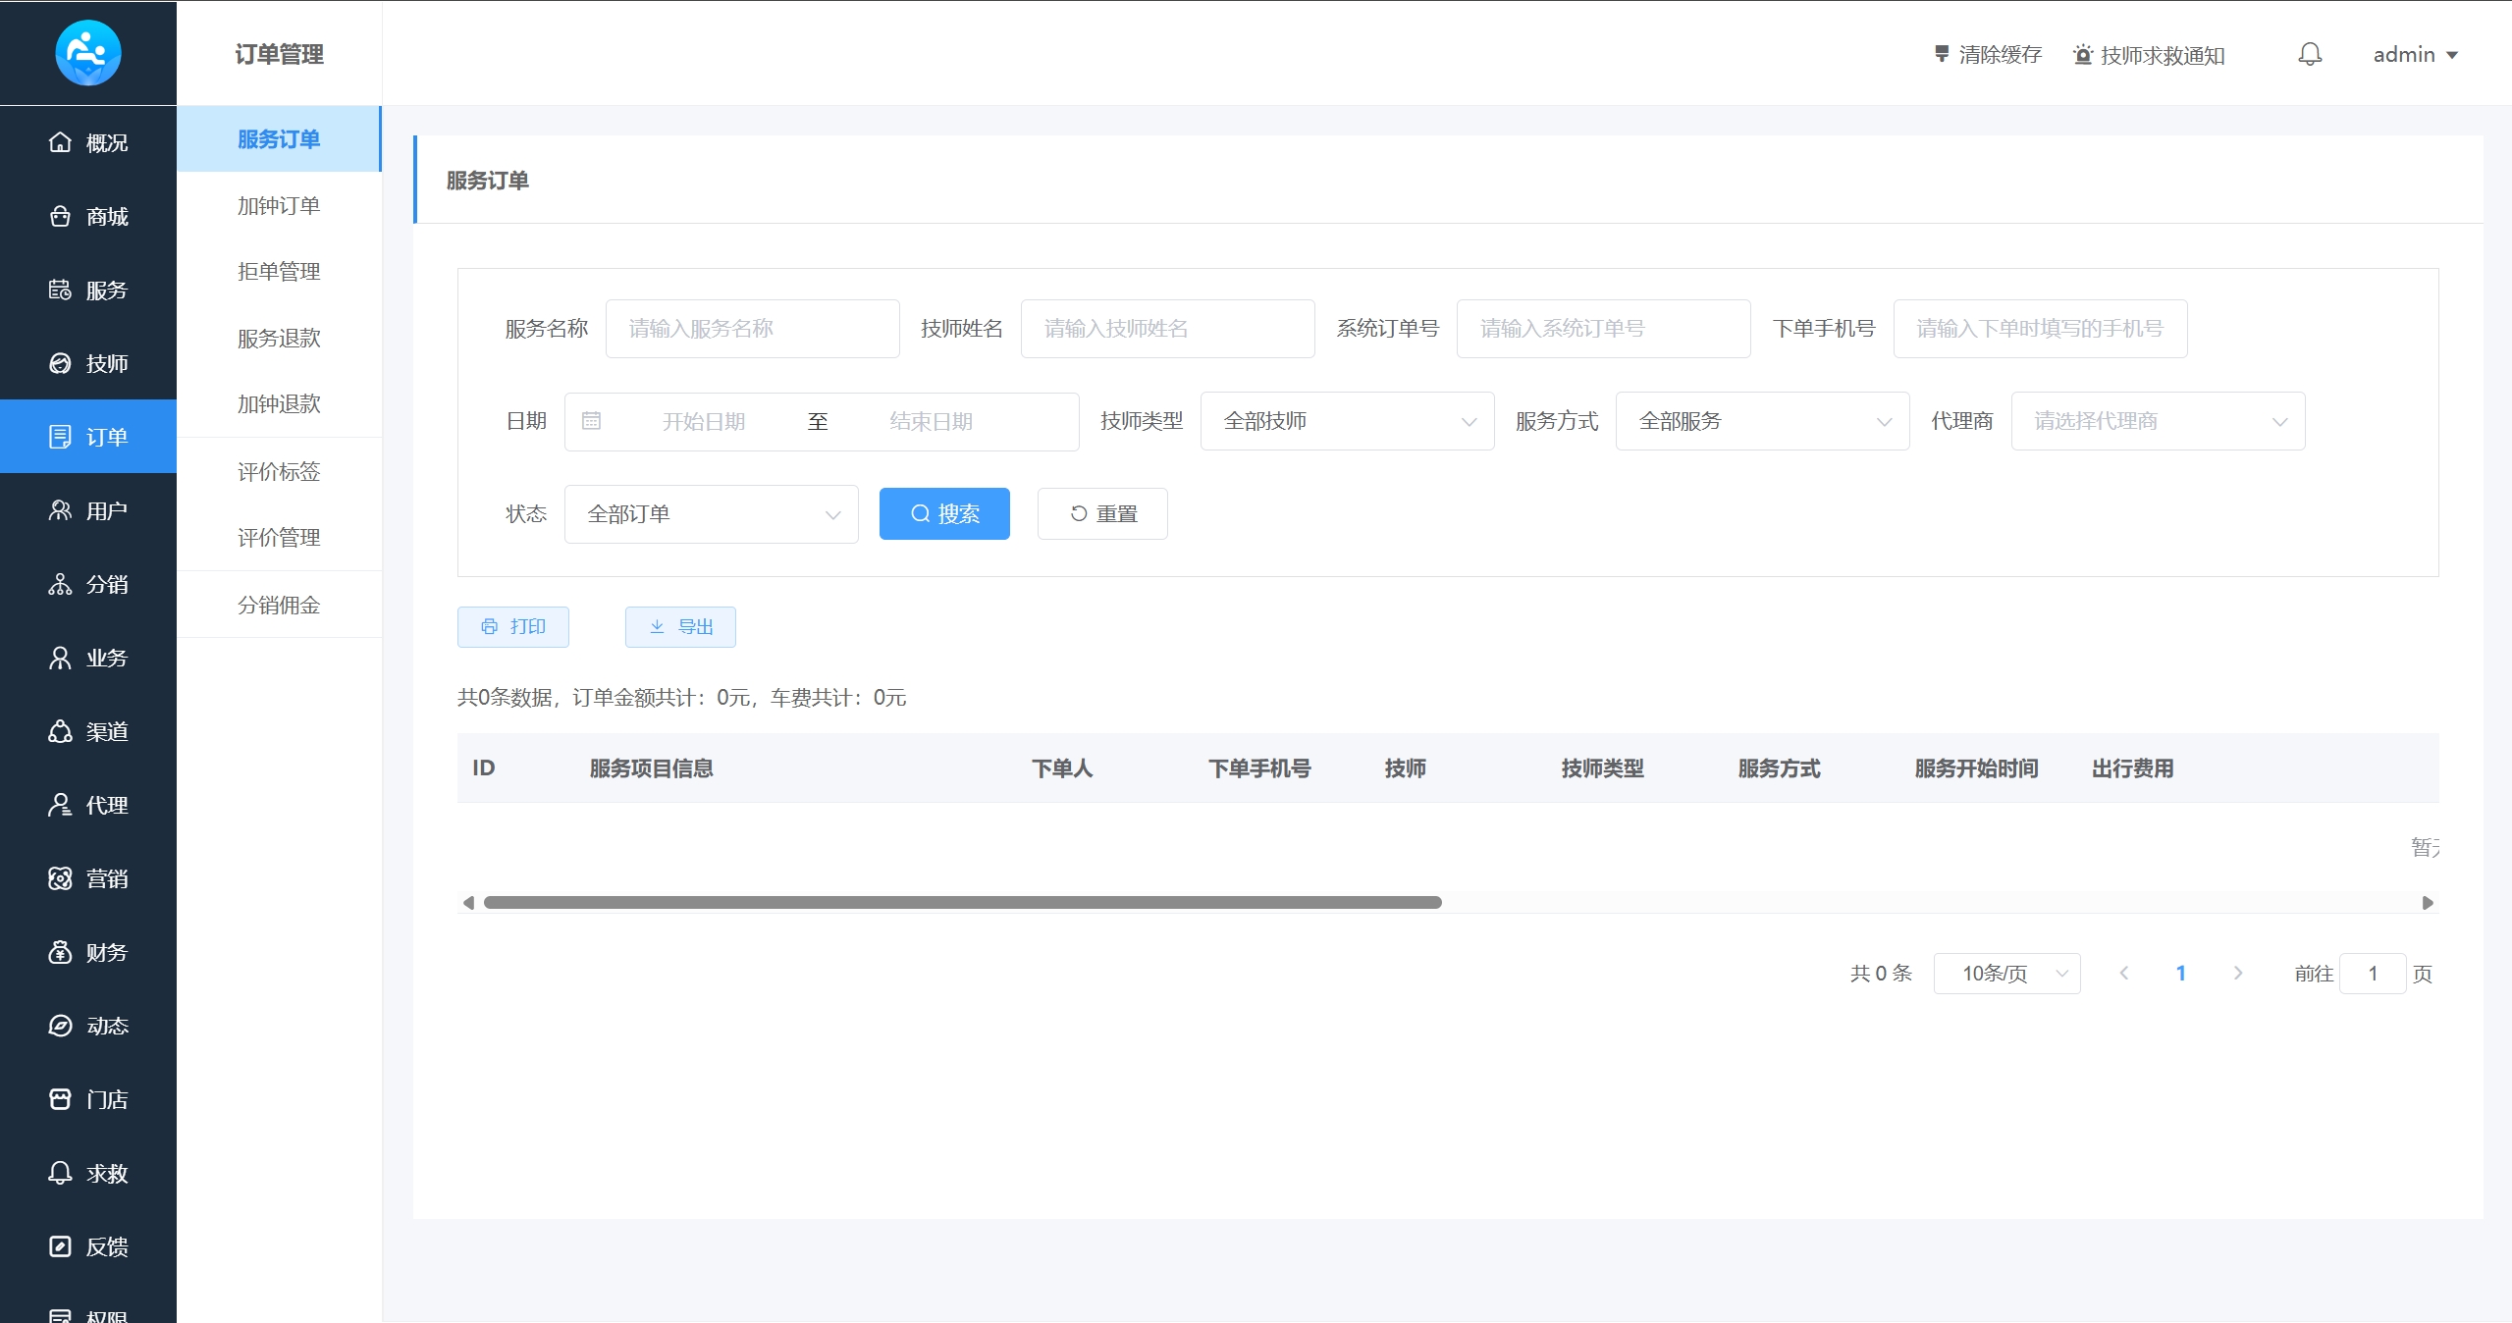Open 财务 finance section in sidebar
Image resolution: width=2512 pixels, height=1323 pixels.
[x=88, y=953]
